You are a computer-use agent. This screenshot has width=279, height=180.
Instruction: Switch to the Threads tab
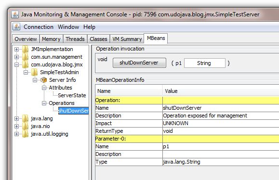pyautogui.click(x=75, y=39)
